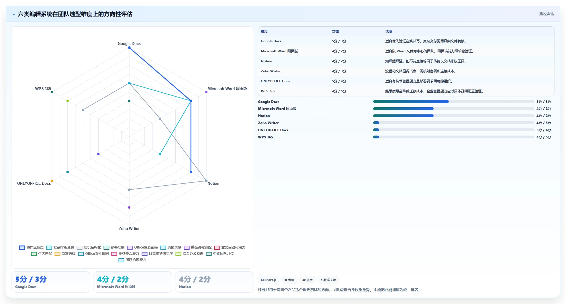
Task: Click the 路径雷达 label in the header
Action: point(547,14)
